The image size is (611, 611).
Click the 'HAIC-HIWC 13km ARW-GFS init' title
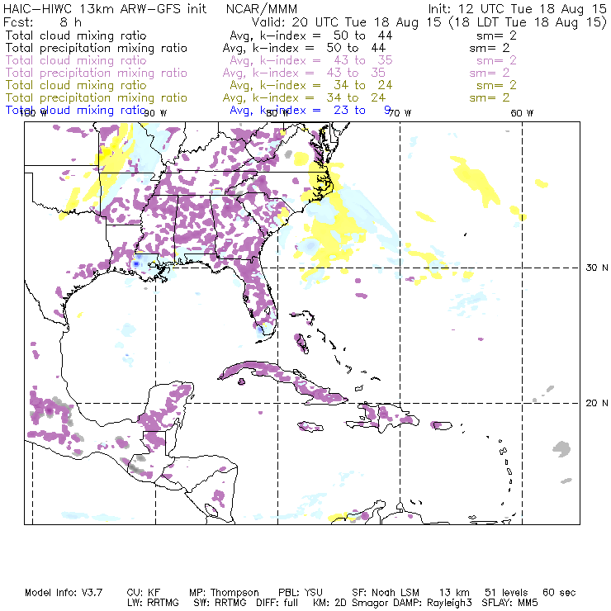pyautogui.click(x=105, y=9)
